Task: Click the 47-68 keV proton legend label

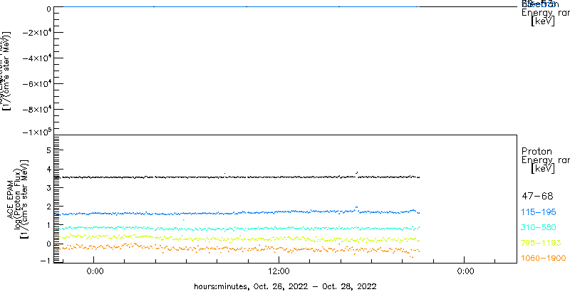Action: (x=537, y=197)
